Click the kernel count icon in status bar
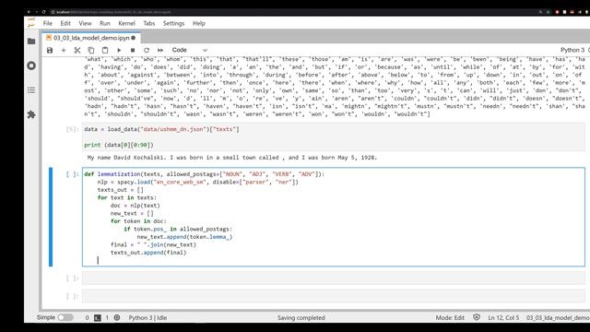 tap(117, 317)
